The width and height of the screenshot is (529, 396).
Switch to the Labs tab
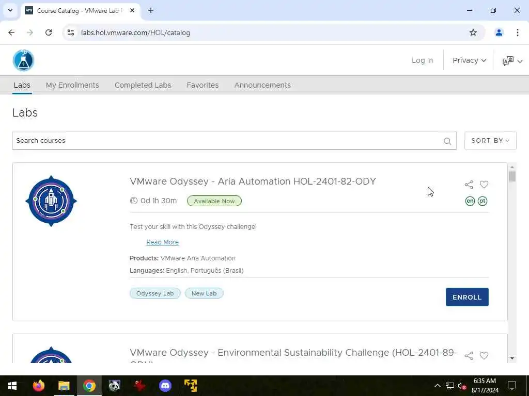pos(22,85)
